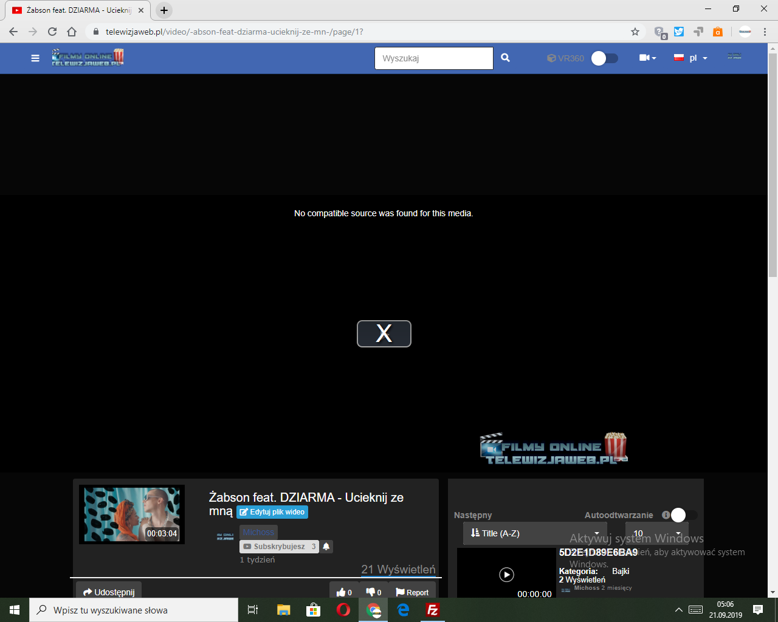The width and height of the screenshot is (778, 622).
Task: Click the video thumbnail showing 00:03:04
Action: pos(132,514)
